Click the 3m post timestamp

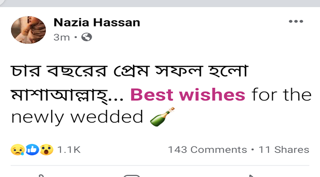click(x=61, y=37)
